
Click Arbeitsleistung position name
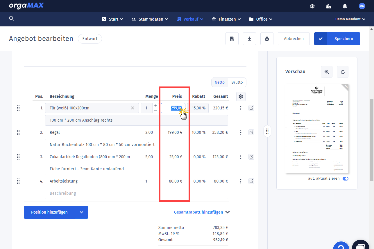[x=64, y=181]
